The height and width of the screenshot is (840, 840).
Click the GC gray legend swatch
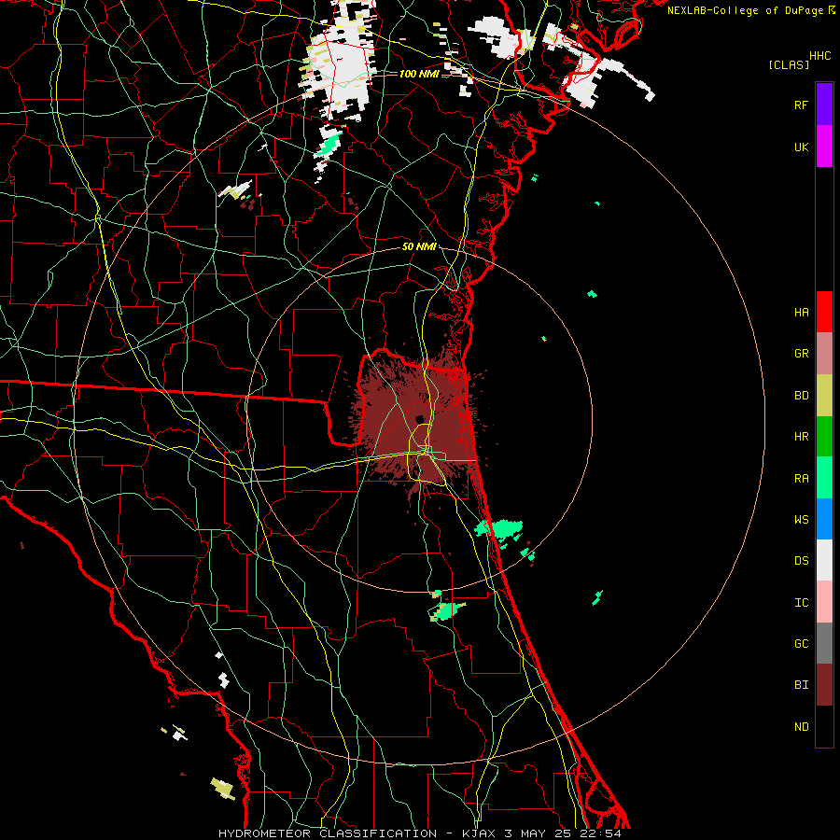point(824,643)
